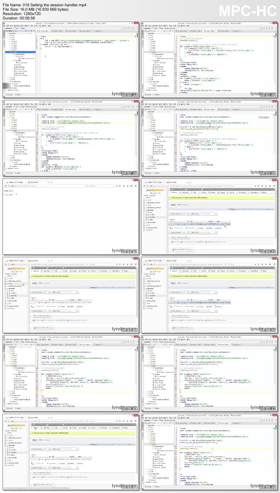
Task: Open Insert tab in the 00:03:13 frame
Action: pyautogui.click(x=212, y=192)
